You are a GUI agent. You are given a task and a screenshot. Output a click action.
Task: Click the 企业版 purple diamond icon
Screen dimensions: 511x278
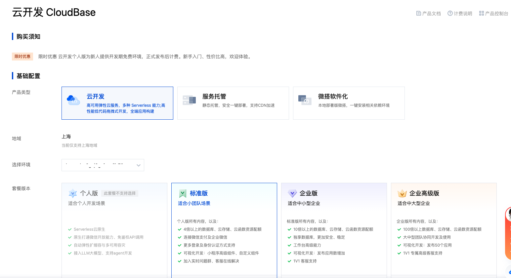tap(292, 193)
